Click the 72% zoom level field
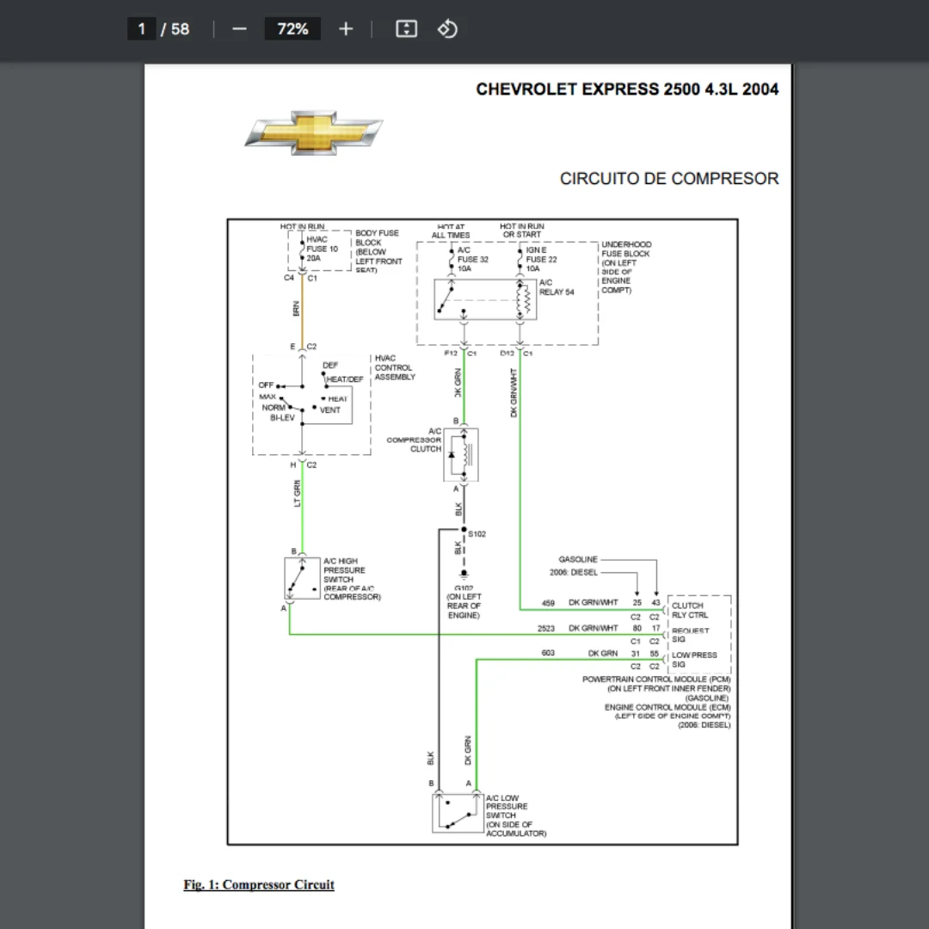The height and width of the screenshot is (929, 929). (x=292, y=29)
